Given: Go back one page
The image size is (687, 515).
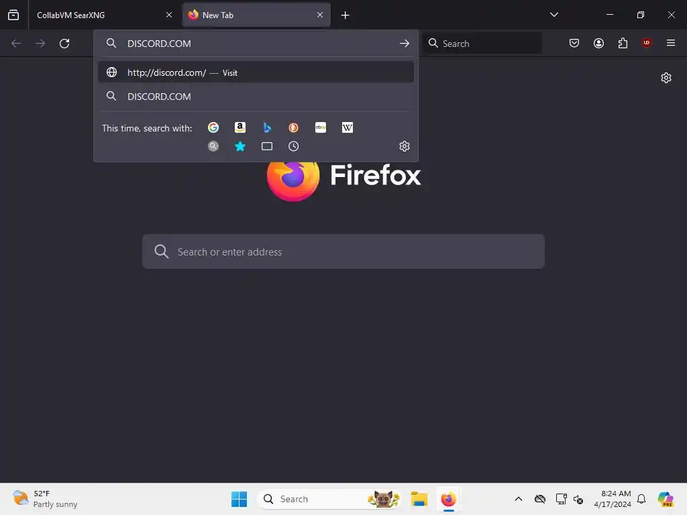Looking at the screenshot, I should click(x=16, y=44).
